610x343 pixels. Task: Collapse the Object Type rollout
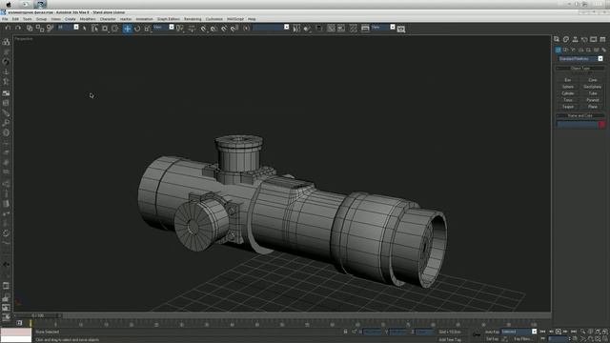580,69
